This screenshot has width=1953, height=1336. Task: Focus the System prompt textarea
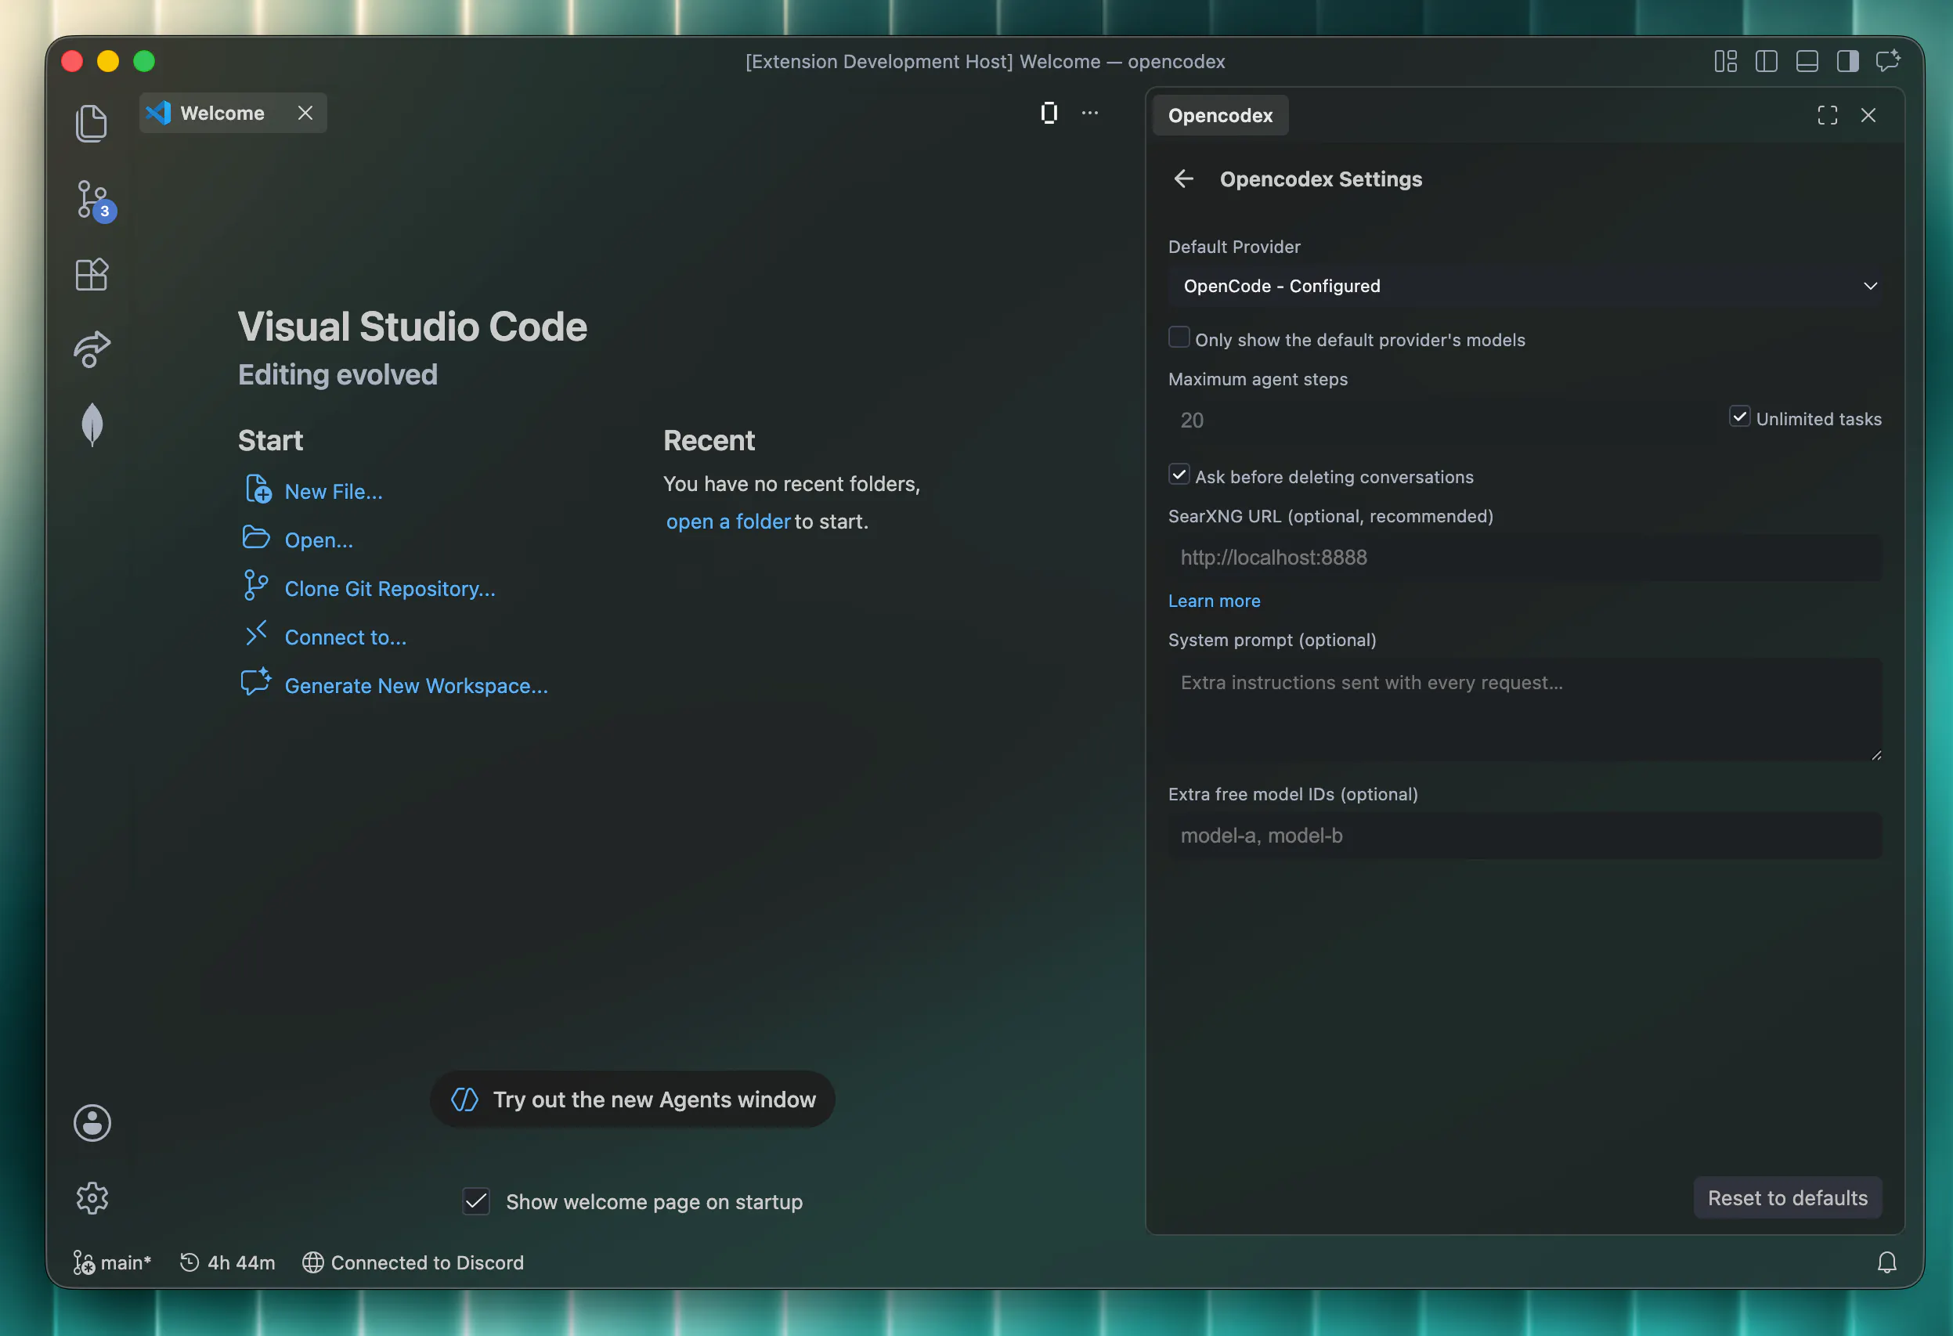1525,710
